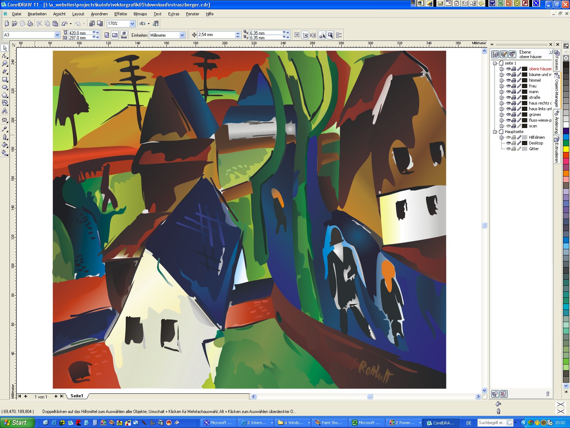Click the Import icon
Screen dimensions: 570x428
pos(92,24)
